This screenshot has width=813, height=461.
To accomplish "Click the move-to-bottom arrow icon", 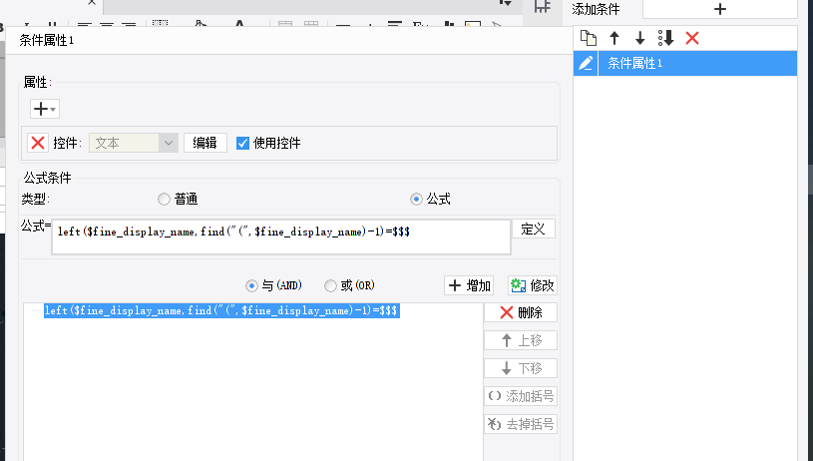I will [x=665, y=38].
